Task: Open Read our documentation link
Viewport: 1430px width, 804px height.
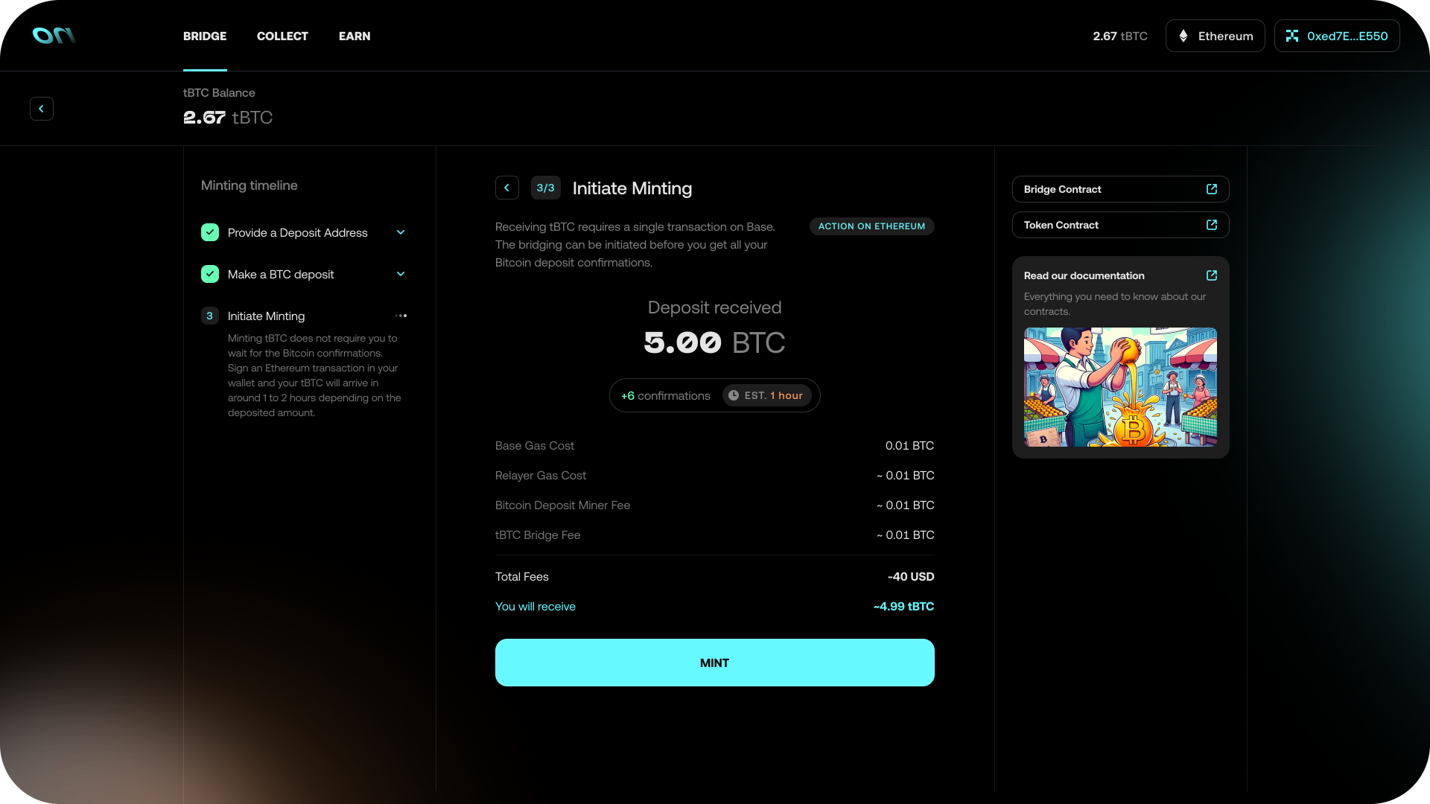Action: [1084, 275]
